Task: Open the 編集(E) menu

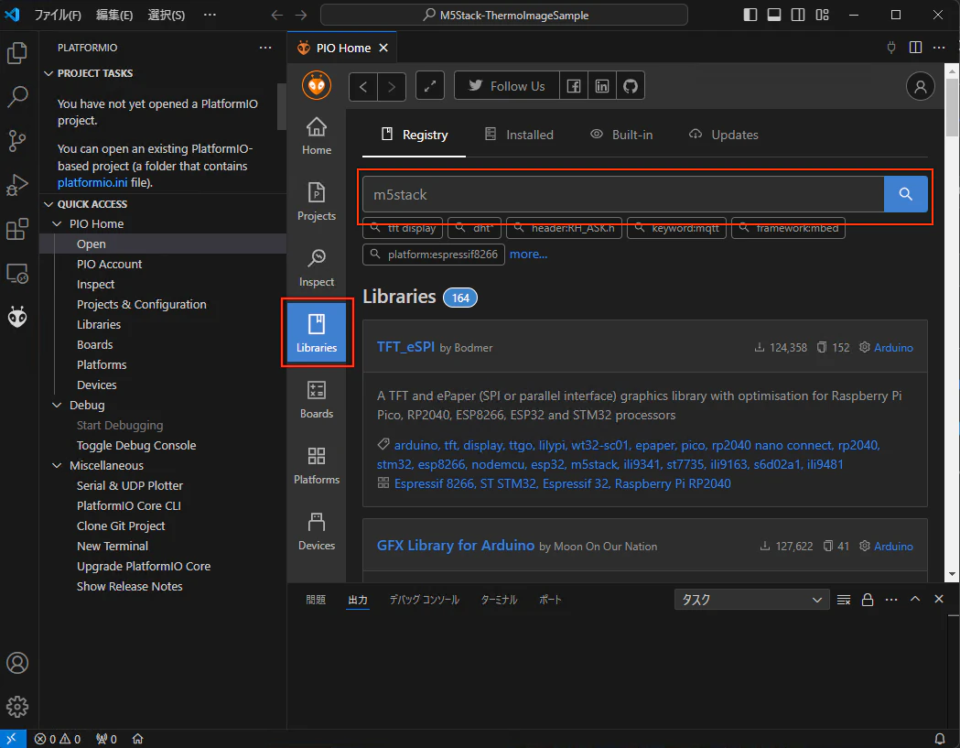Action: [x=114, y=16]
